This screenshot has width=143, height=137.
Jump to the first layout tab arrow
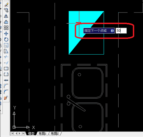(12, 134)
